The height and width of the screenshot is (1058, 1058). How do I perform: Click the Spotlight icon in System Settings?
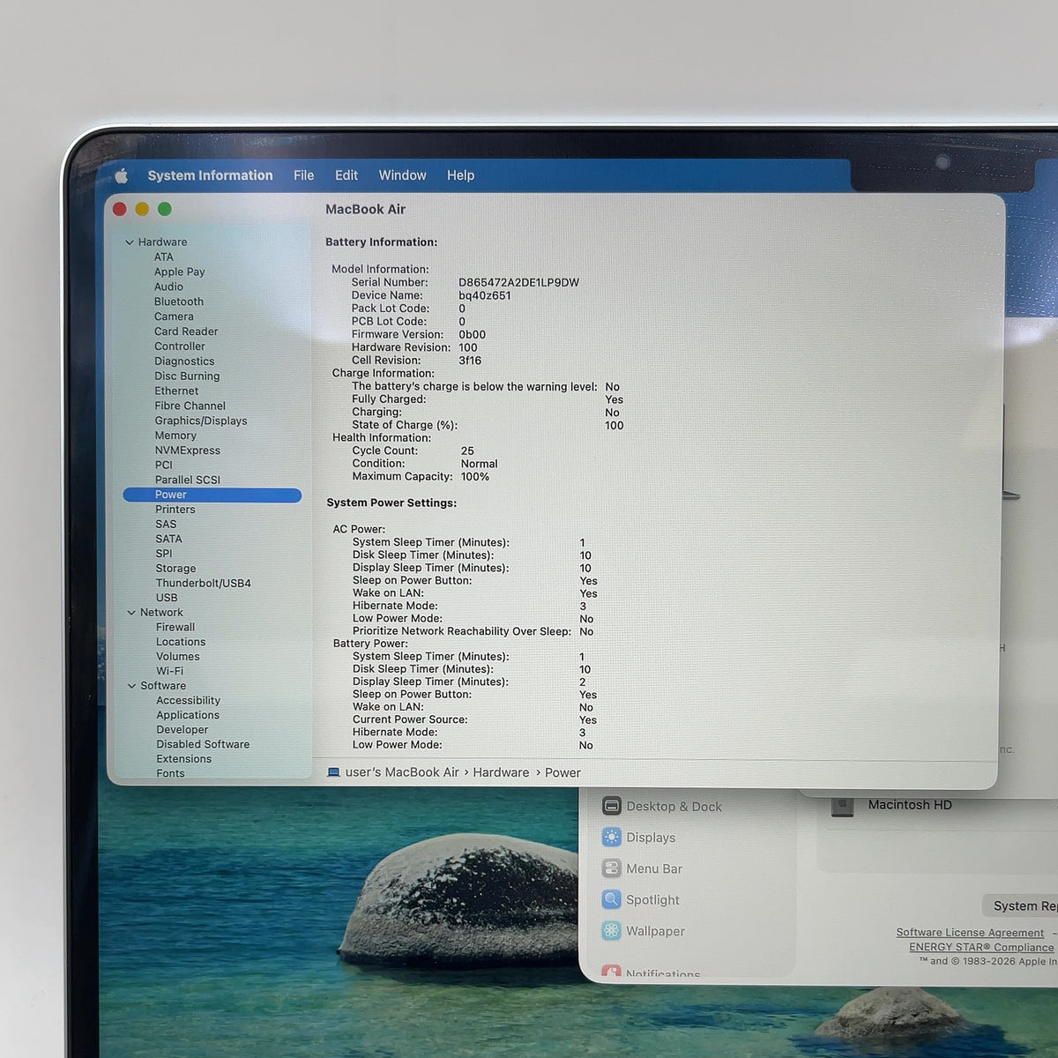pyautogui.click(x=612, y=899)
